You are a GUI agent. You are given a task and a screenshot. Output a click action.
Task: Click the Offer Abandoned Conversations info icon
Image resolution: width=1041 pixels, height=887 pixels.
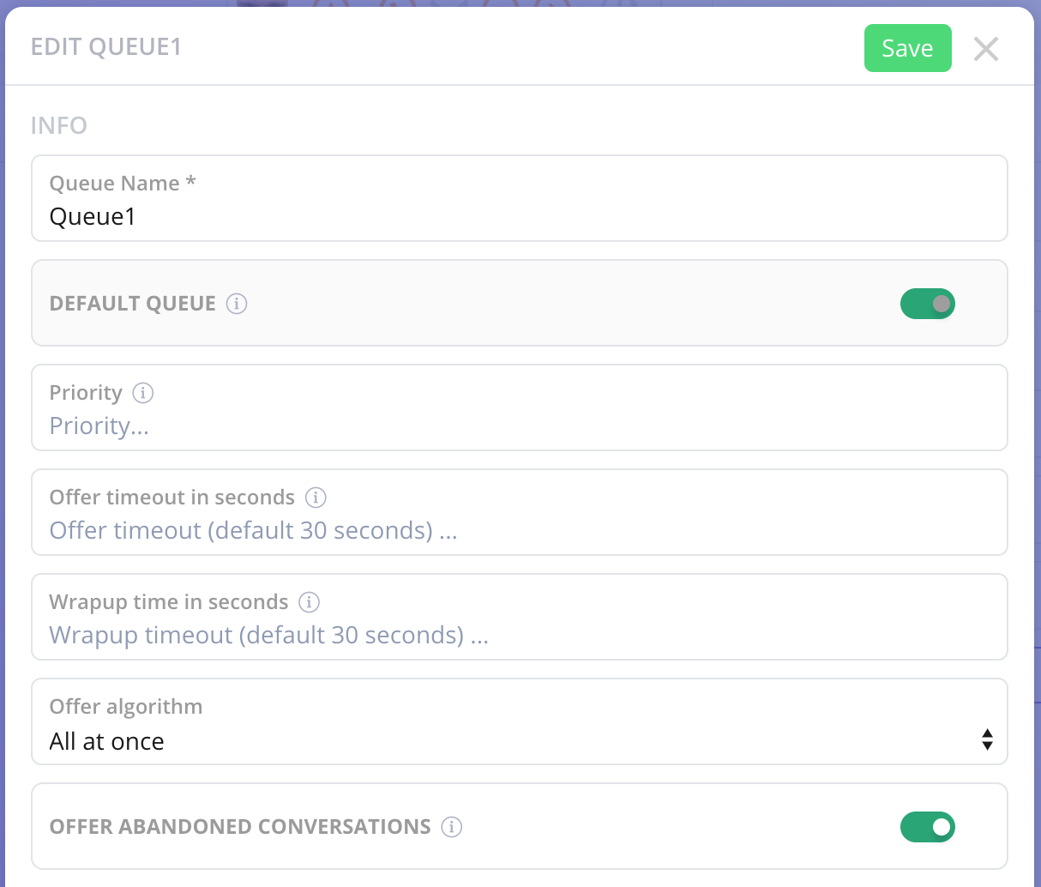[452, 827]
